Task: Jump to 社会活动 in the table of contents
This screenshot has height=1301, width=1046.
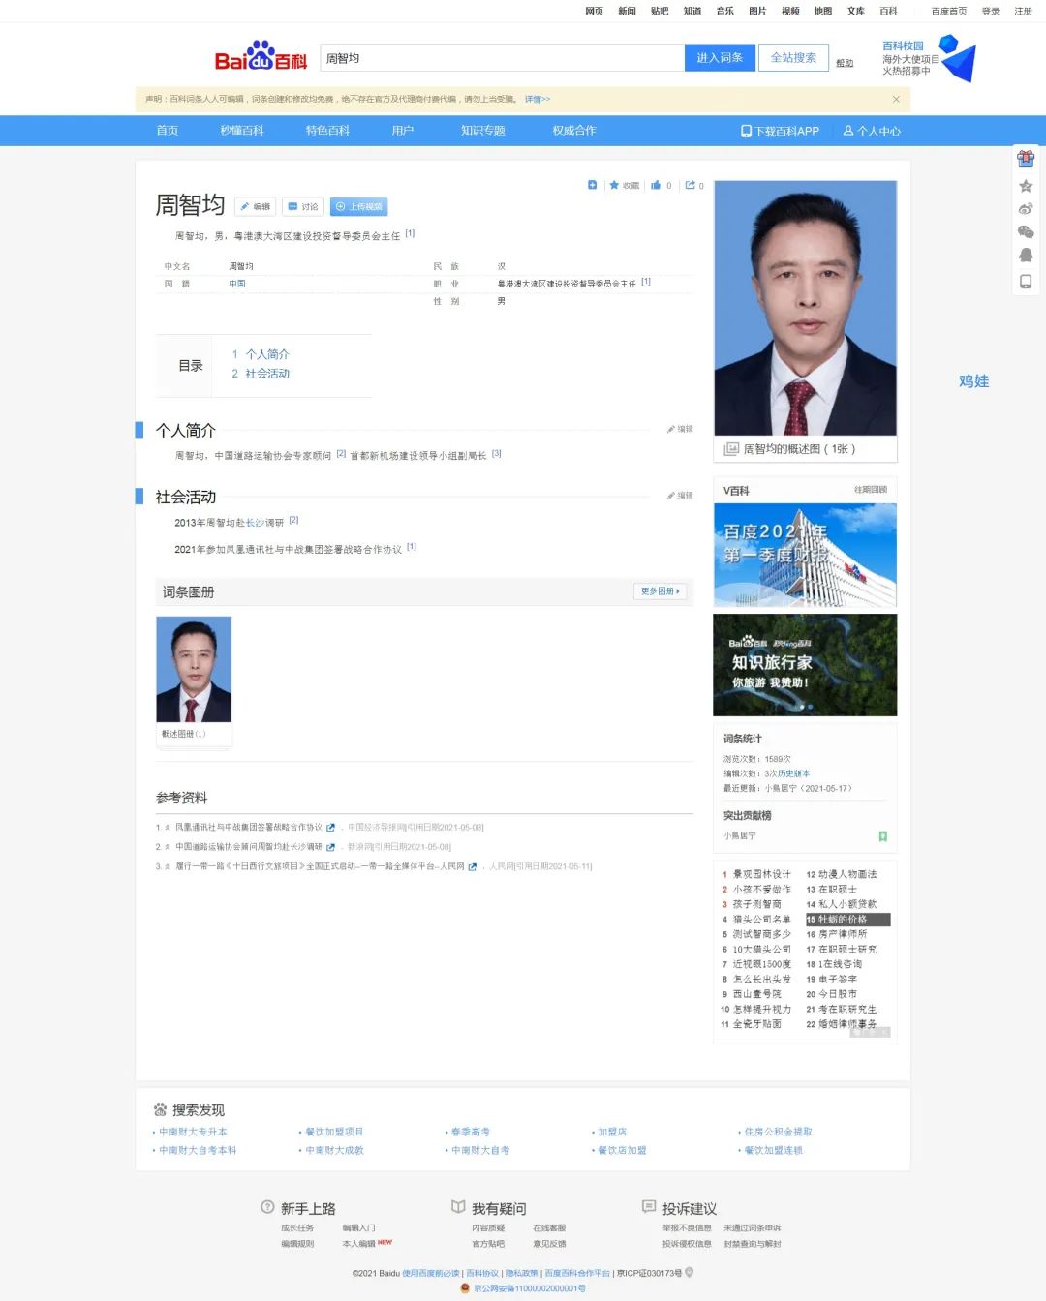Action: [x=267, y=374]
